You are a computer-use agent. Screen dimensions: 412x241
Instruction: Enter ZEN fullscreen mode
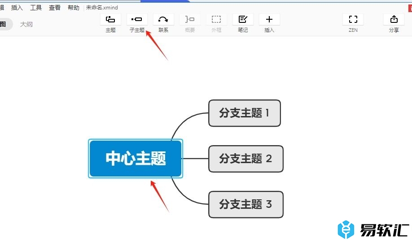(x=353, y=19)
